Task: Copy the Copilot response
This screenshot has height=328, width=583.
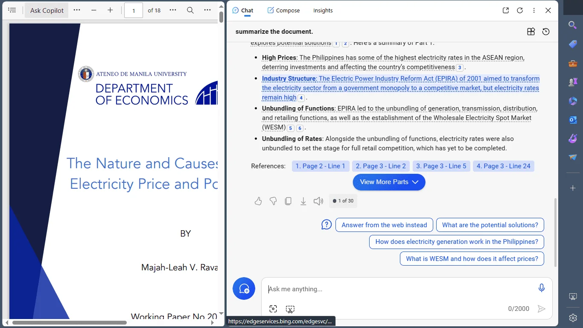Action: [288, 201]
